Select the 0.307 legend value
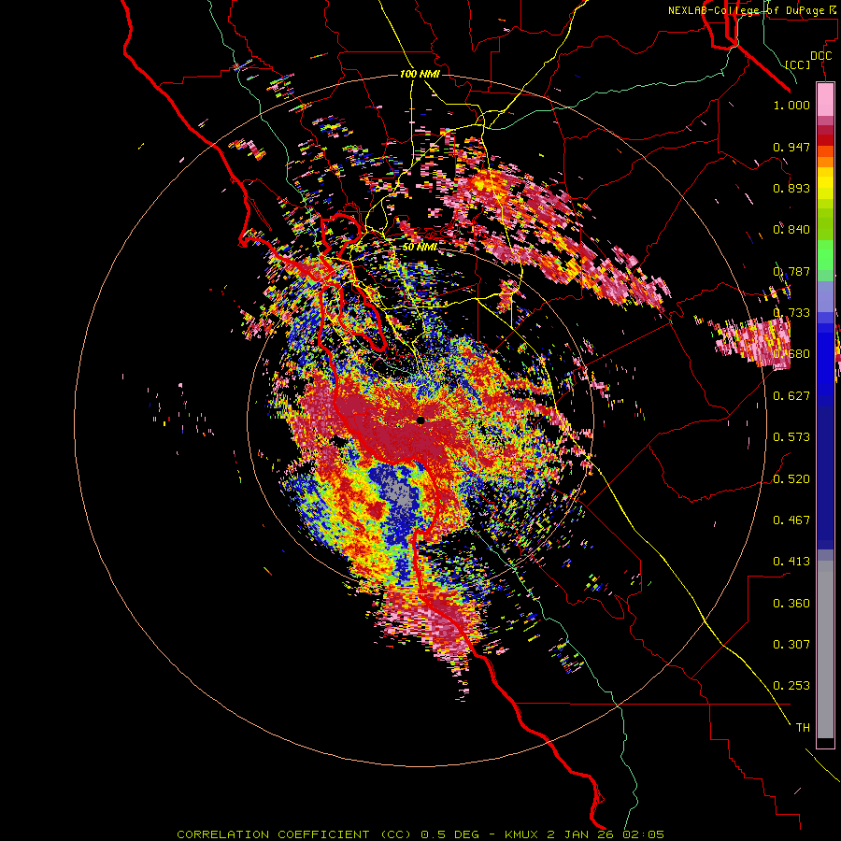The image size is (841, 841). click(x=791, y=645)
